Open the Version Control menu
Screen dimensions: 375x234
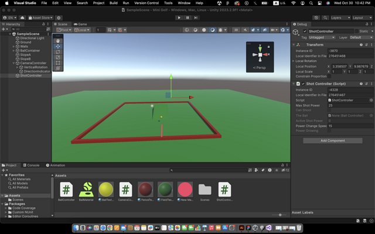pyautogui.click(x=146, y=3)
